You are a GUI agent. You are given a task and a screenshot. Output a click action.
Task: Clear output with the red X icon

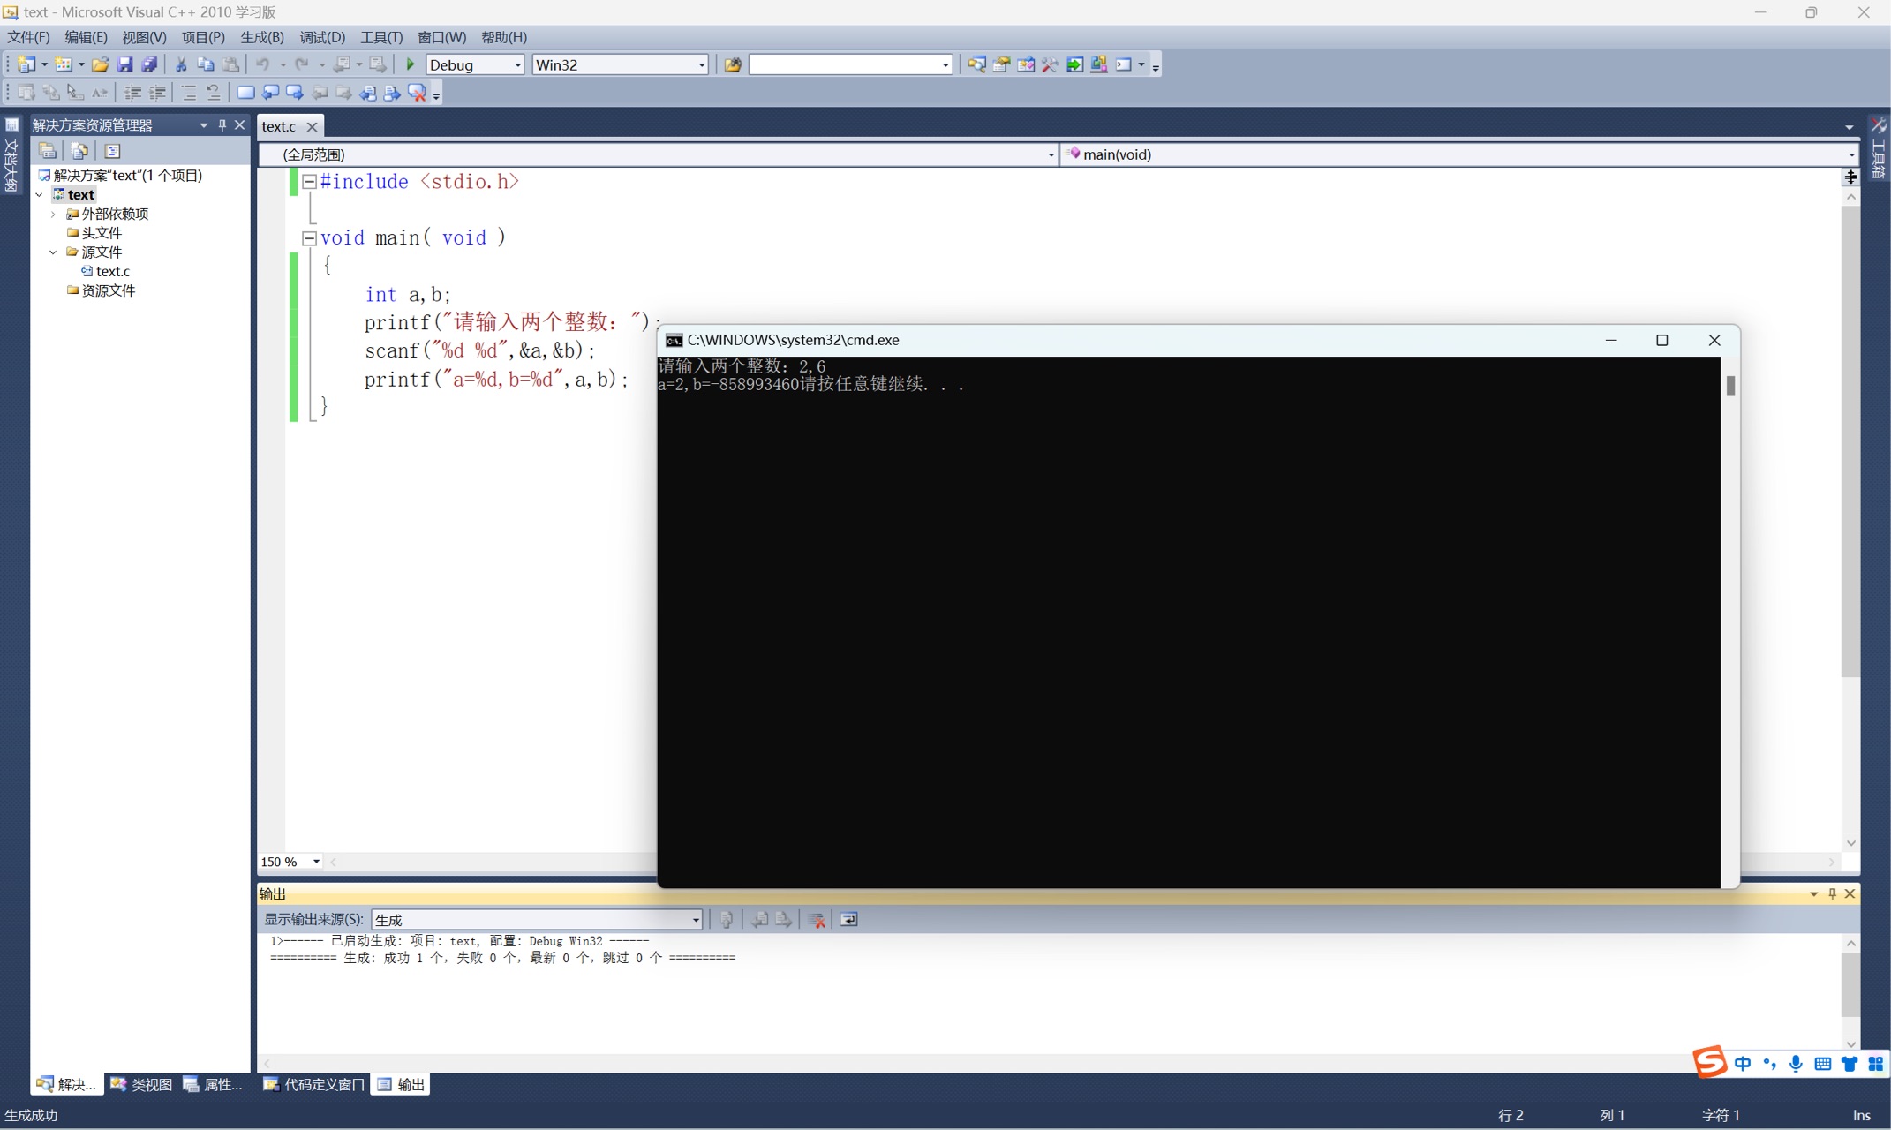coord(817,920)
